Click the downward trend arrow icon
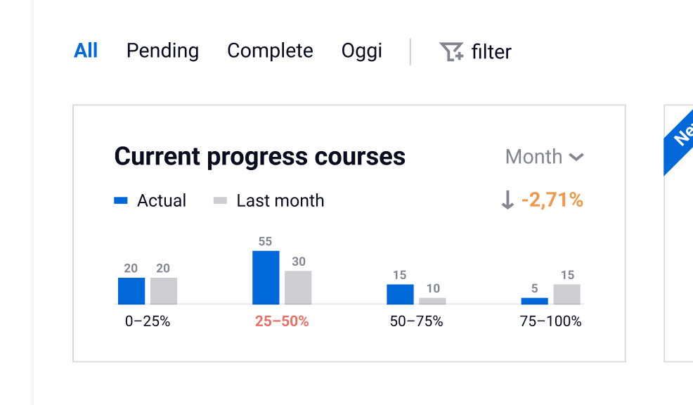 [x=507, y=200]
